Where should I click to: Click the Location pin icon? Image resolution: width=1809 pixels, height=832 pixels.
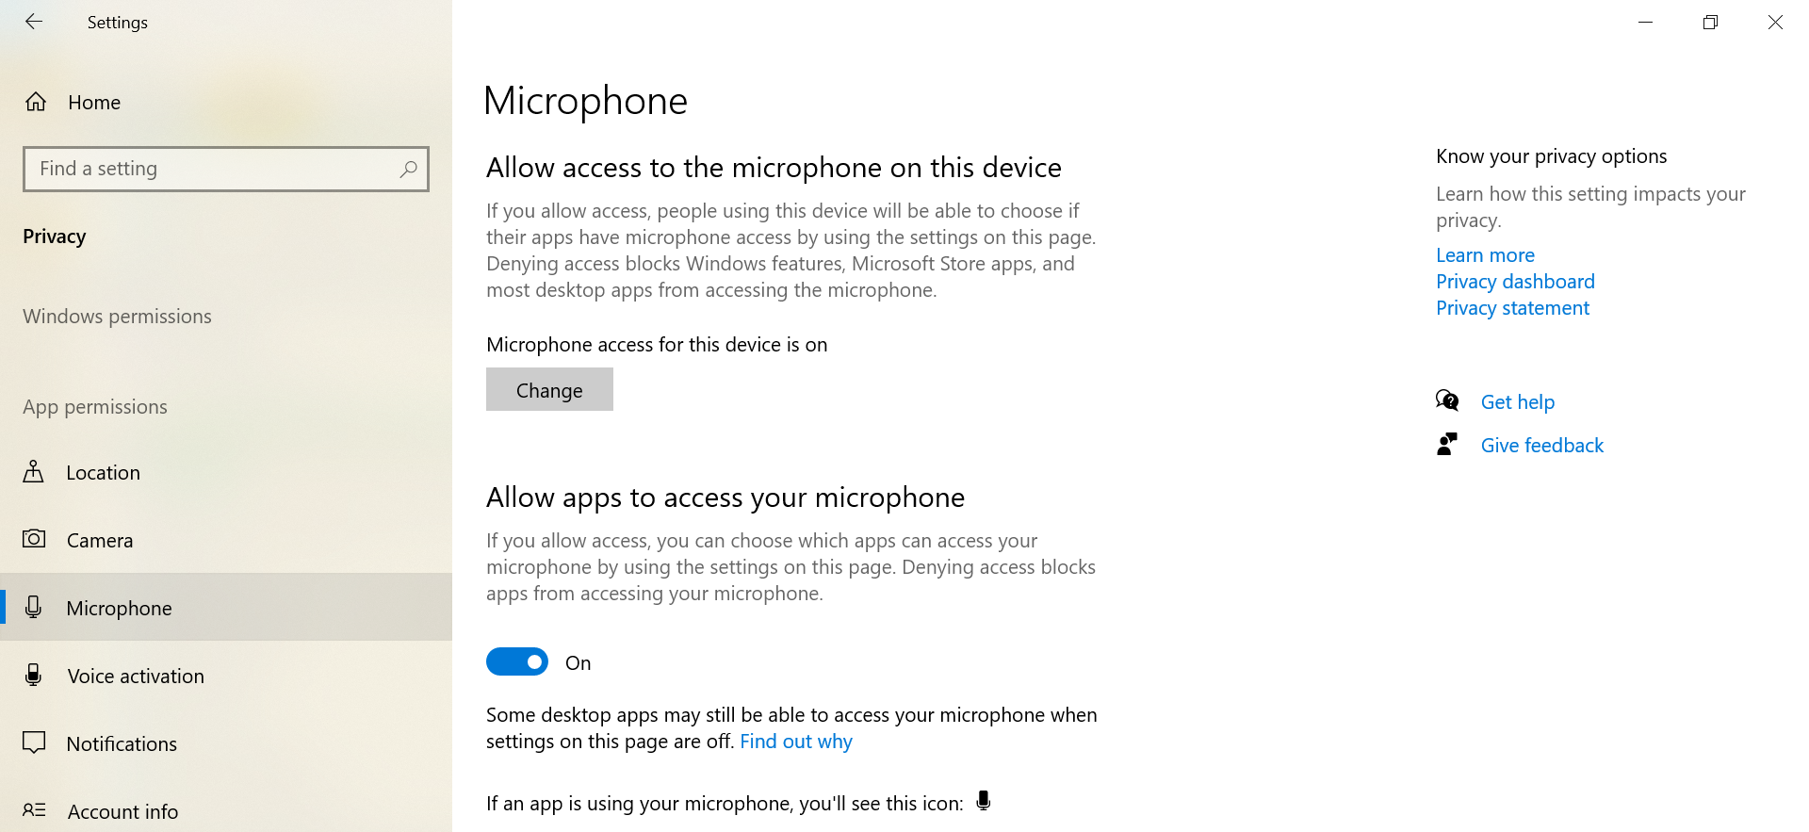click(x=34, y=472)
